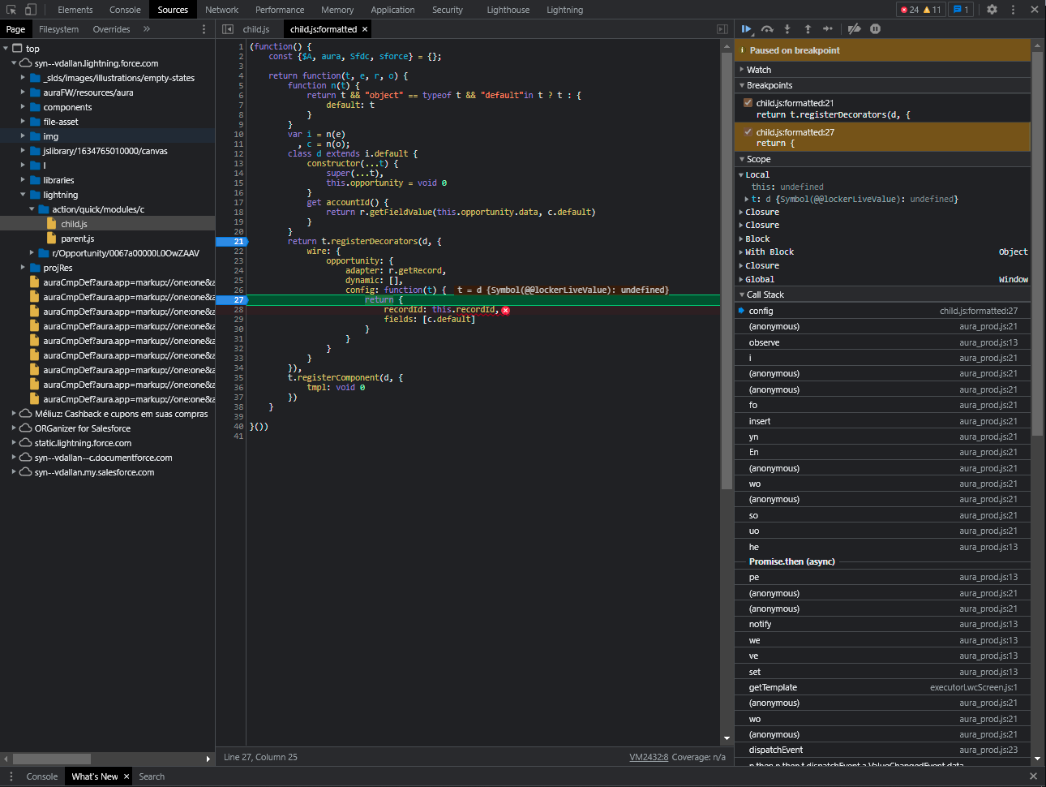Click the VM2432:8 source link
Image resolution: width=1046 pixels, height=787 pixels.
pyautogui.click(x=649, y=757)
